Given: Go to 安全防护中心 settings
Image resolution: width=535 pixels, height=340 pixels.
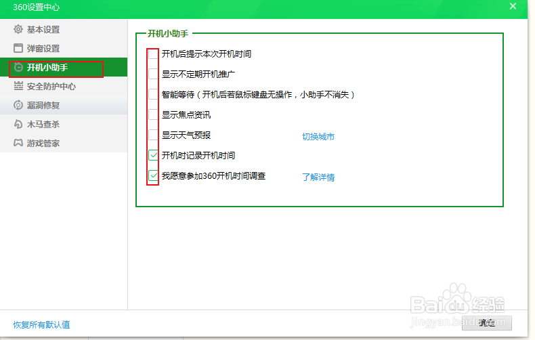Looking at the screenshot, I should [x=64, y=87].
